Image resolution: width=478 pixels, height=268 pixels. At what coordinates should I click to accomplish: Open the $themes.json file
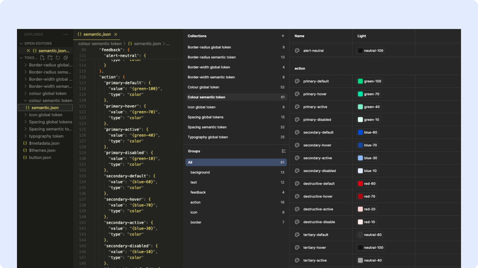pos(42,151)
